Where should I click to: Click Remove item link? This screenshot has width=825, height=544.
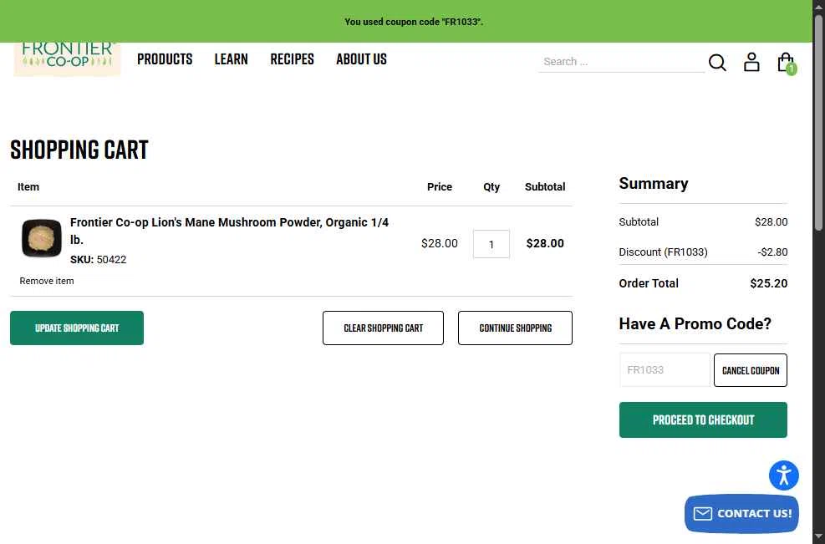[x=47, y=281]
